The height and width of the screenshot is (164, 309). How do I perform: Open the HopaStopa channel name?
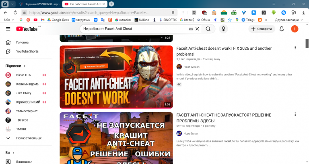[x=191, y=134]
